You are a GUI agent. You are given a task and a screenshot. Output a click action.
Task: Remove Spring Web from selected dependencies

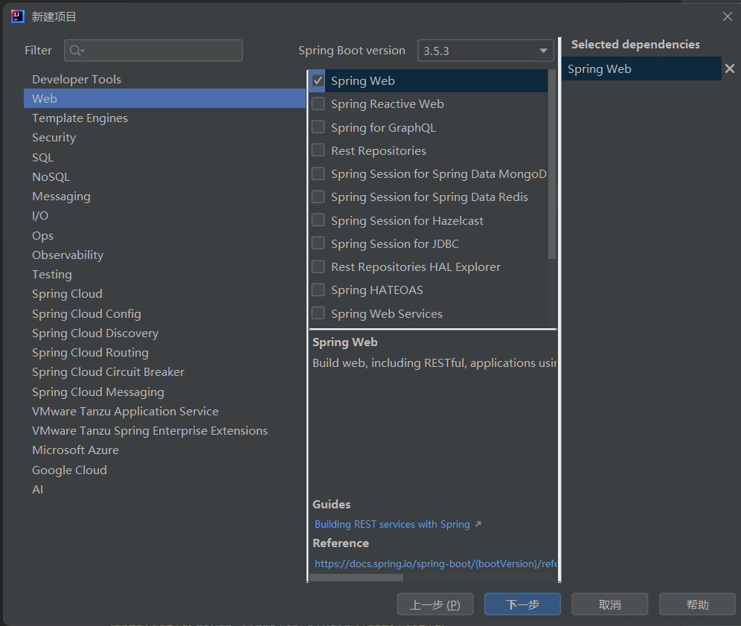tap(730, 69)
